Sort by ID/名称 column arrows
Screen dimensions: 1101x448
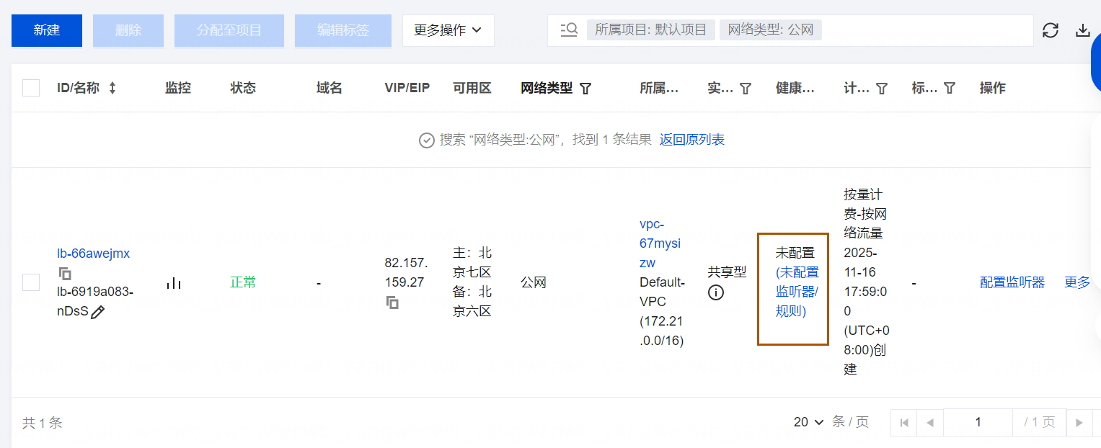click(112, 88)
